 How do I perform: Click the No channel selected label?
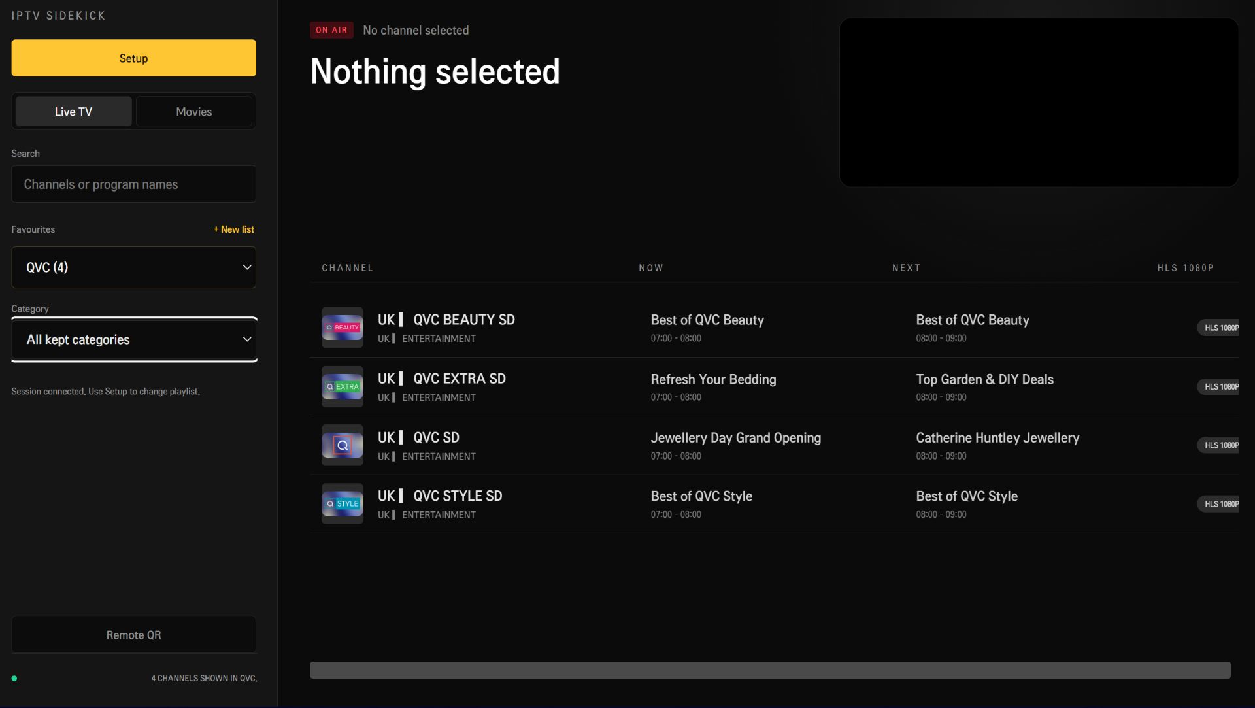416,31
